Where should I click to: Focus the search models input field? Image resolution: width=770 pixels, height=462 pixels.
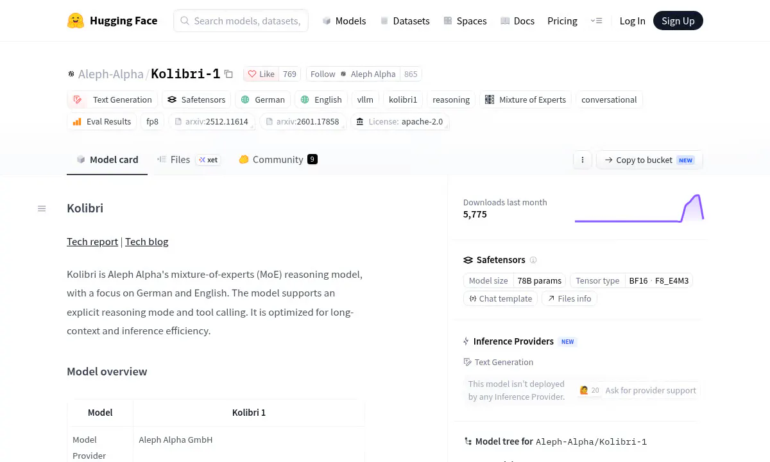tap(241, 21)
